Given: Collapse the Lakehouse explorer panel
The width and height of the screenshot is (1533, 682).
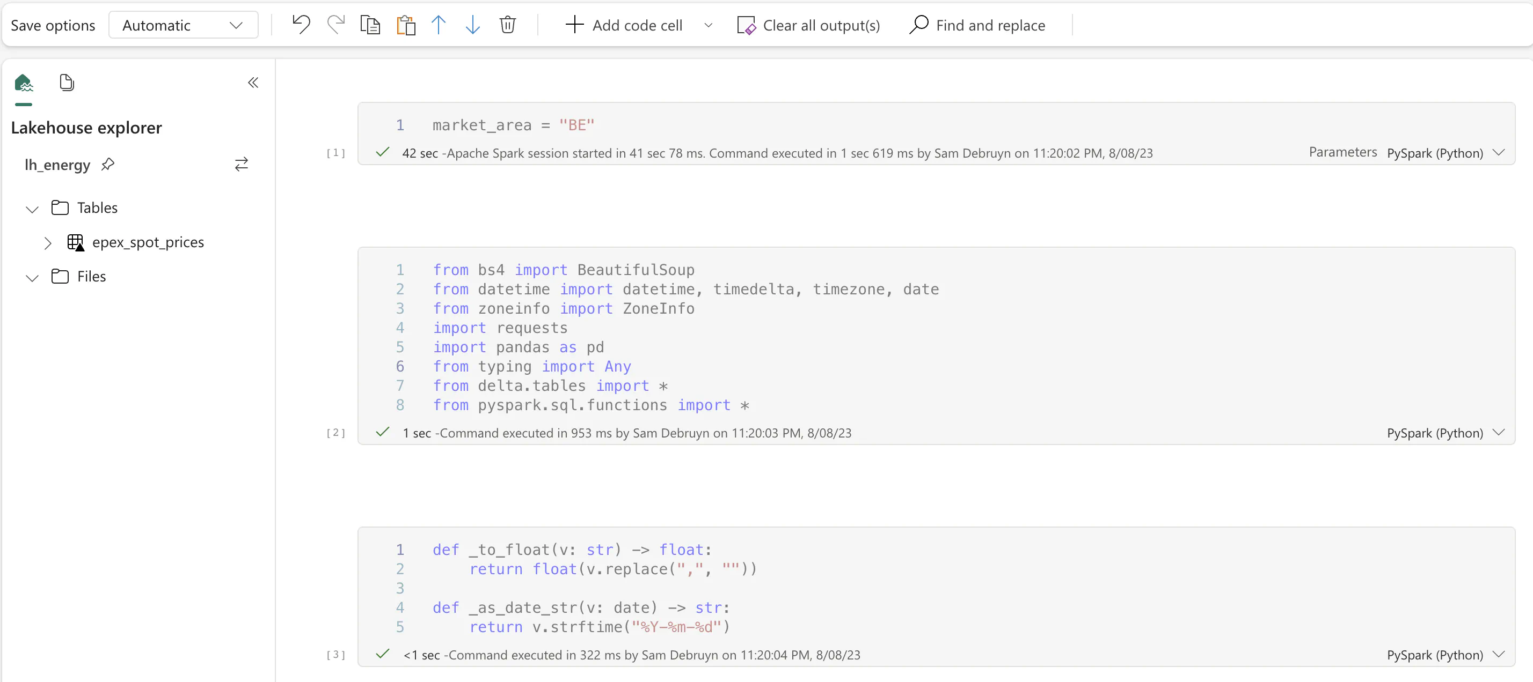Looking at the screenshot, I should click(253, 83).
